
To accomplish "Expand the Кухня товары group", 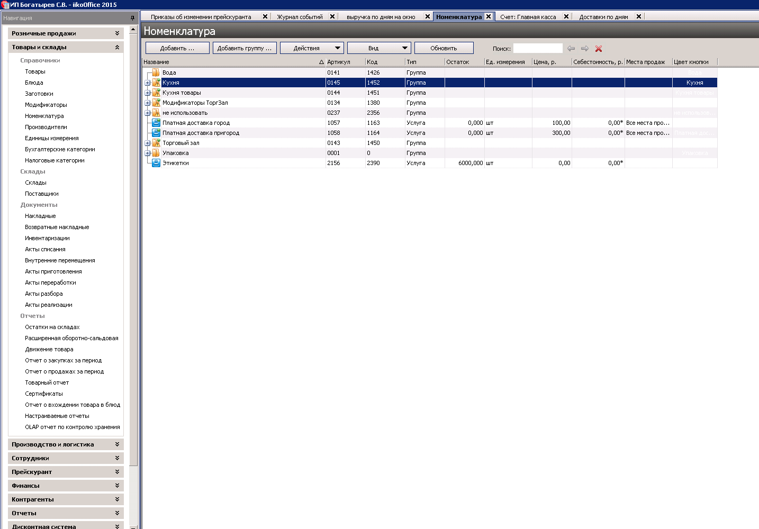I will 148,93.
